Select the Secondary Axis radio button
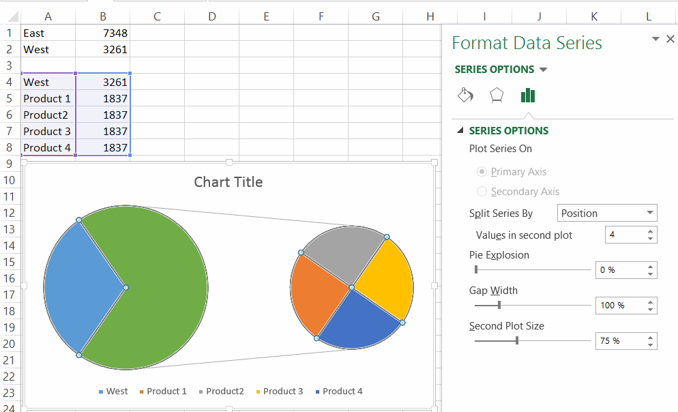The width and height of the screenshot is (678, 412). pos(483,192)
